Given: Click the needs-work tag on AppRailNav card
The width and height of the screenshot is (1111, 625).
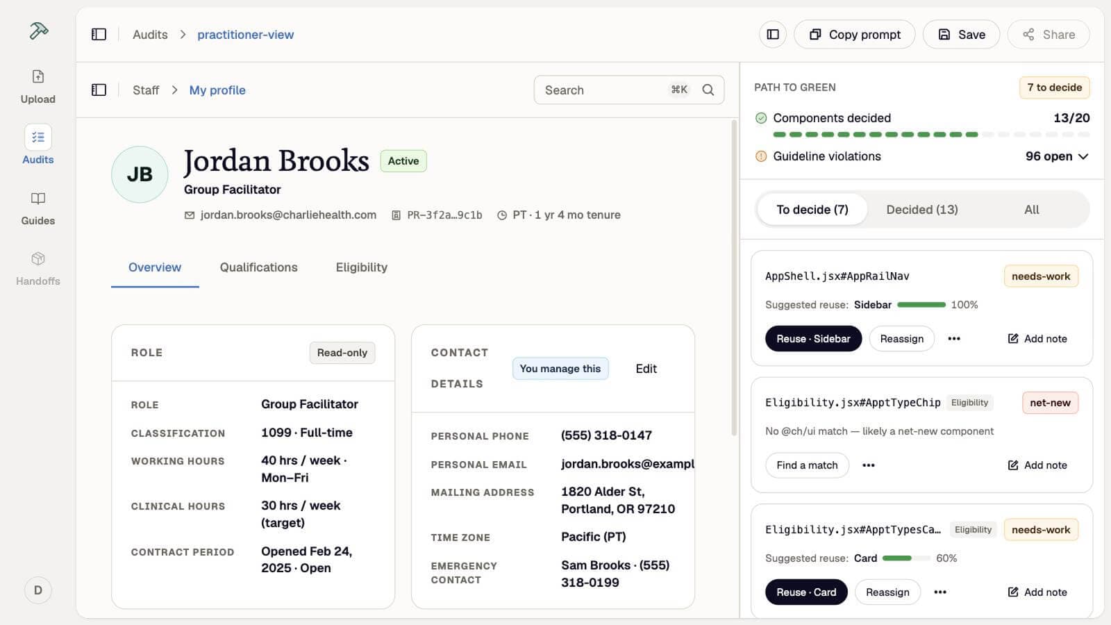Looking at the screenshot, I should [x=1041, y=276].
